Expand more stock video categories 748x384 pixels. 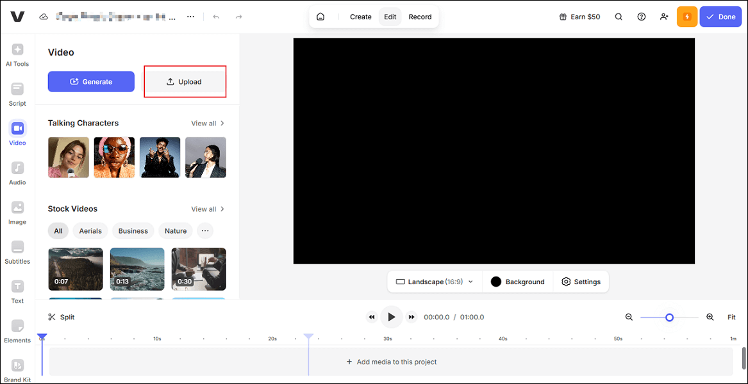[x=204, y=230]
